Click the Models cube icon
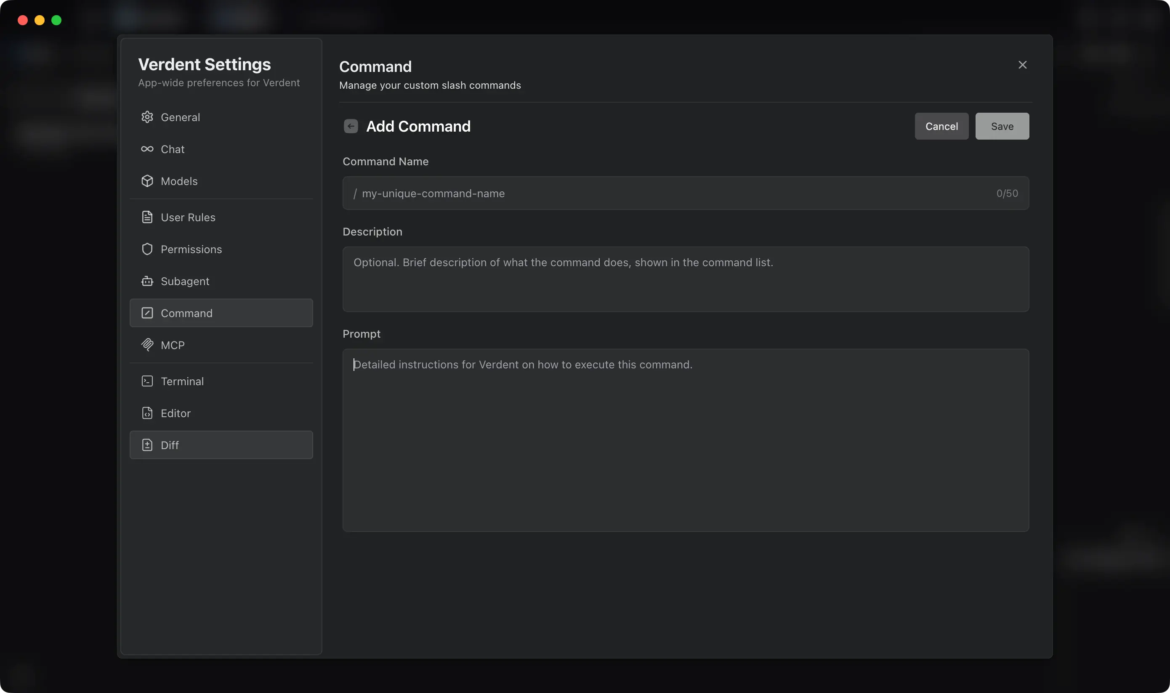This screenshot has height=693, width=1170. 147,181
